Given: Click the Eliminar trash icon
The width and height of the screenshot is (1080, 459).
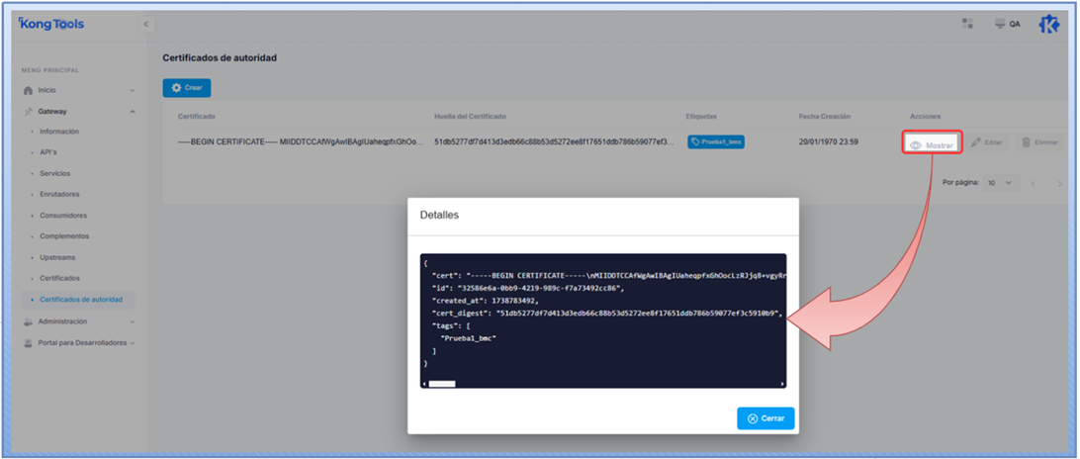Looking at the screenshot, I should click(1027, 143).
